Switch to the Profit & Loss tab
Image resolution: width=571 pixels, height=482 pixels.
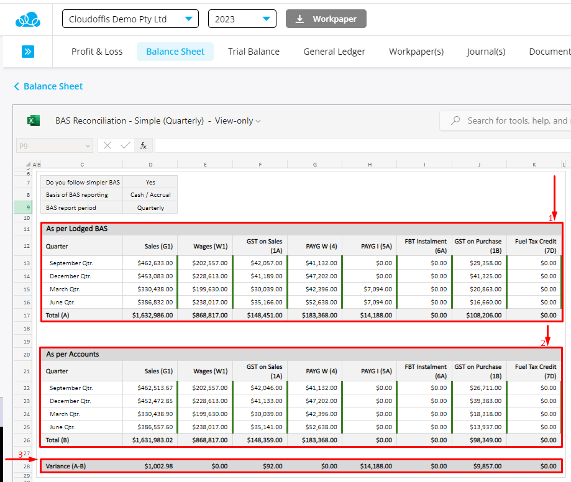[x=97, y=52]
